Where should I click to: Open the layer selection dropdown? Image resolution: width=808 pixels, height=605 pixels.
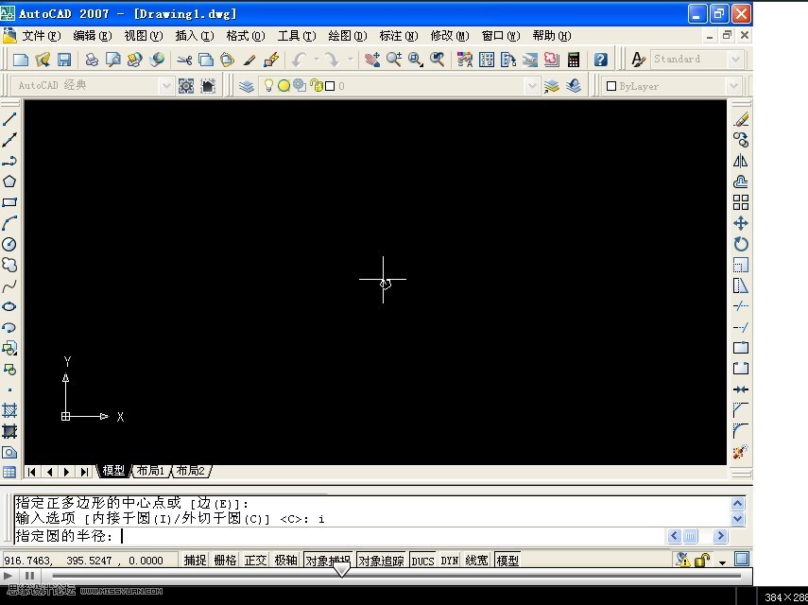533,85
